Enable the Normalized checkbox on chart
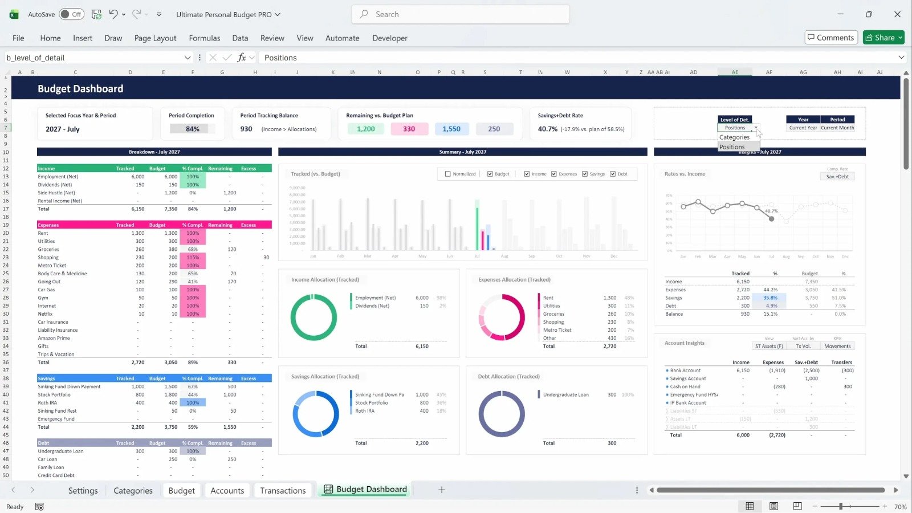Screen dimensions: 912x513 pyautogui.click(x=447, y=174)
